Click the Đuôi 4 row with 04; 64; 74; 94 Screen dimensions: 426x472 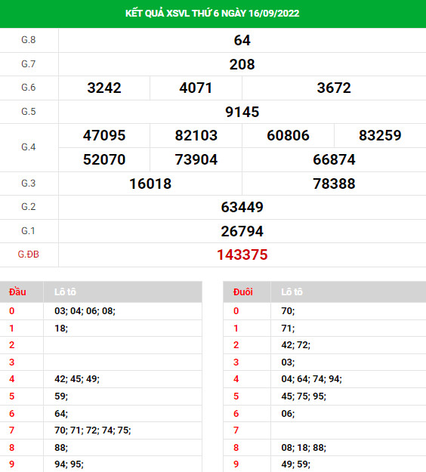coord(325,378)
